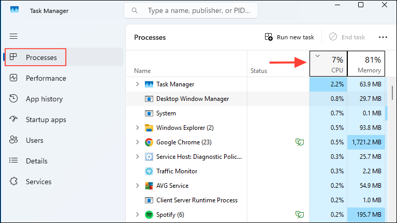The height and width of the screenshot is (223, 397).
Task: Click Chrome's 1,721.2 MB memory value
Action: [x=366, y=142]
